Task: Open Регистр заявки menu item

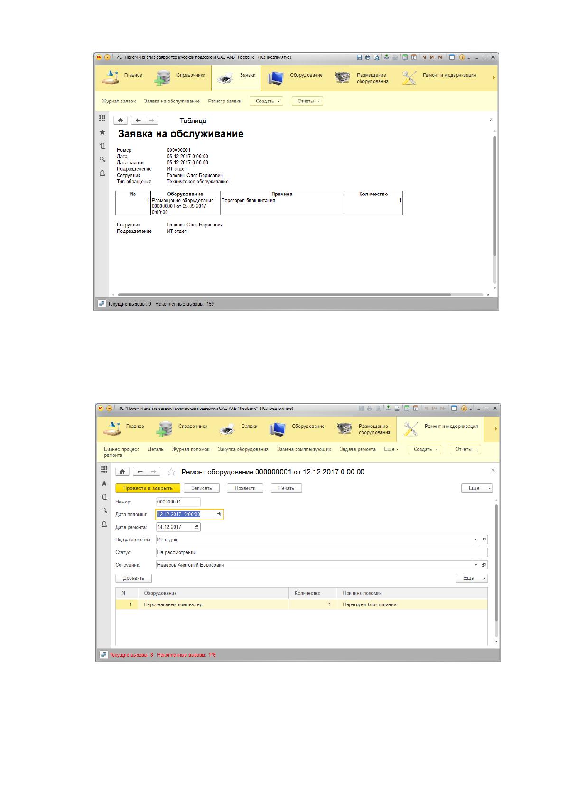Action: point(224,101)
